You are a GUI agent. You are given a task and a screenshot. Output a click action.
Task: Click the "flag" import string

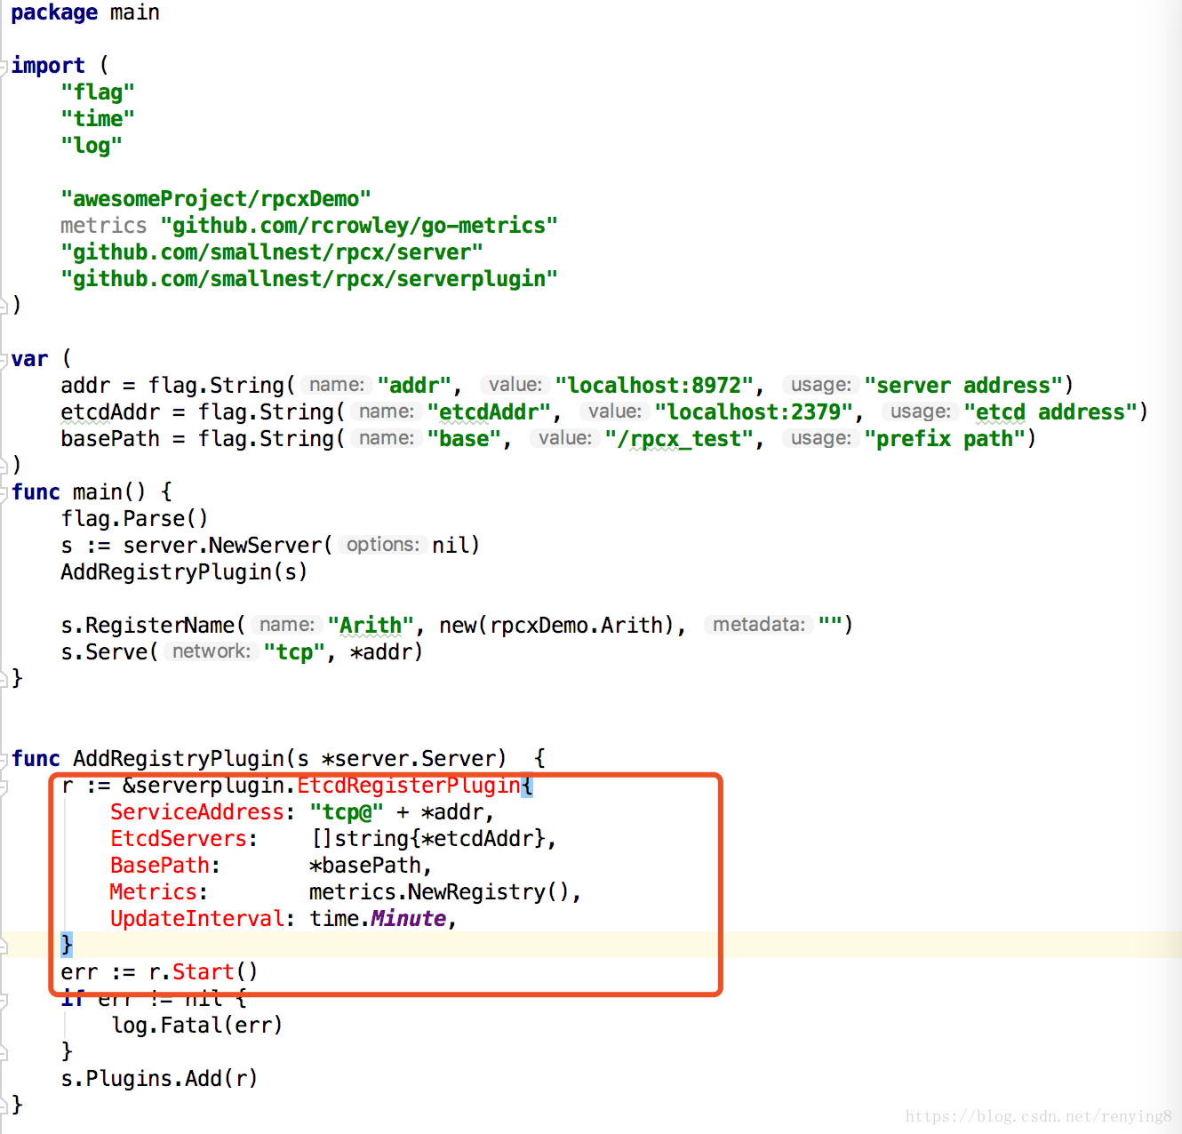(x=98, y=92)
